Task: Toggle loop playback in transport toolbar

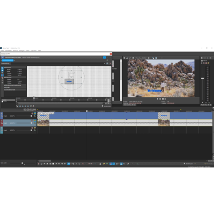Action: point(41,164)
